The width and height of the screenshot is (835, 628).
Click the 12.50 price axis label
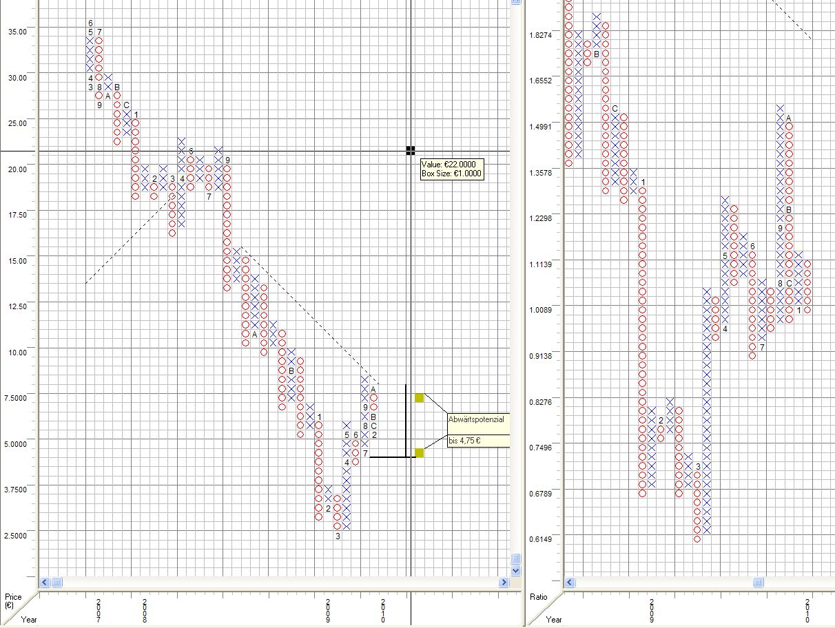tap(17, 306)
